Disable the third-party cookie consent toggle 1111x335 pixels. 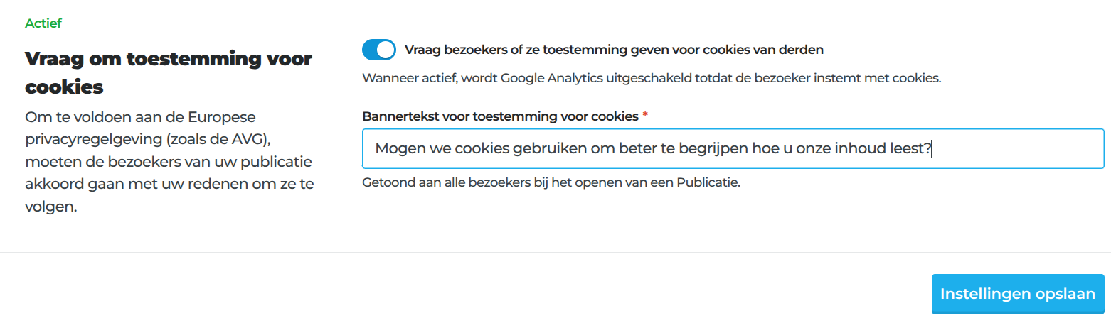pos(378,50)
